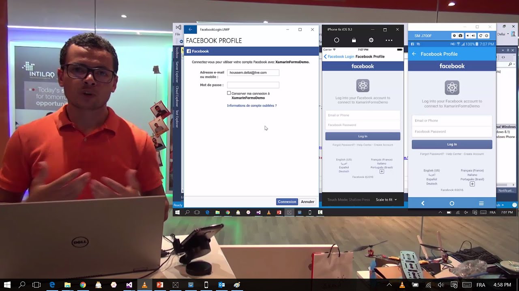The height and width of the screenshot is (291, 519).
Task: Tap Forgot Password? on iPhone screen
Action: coord(343,145)
